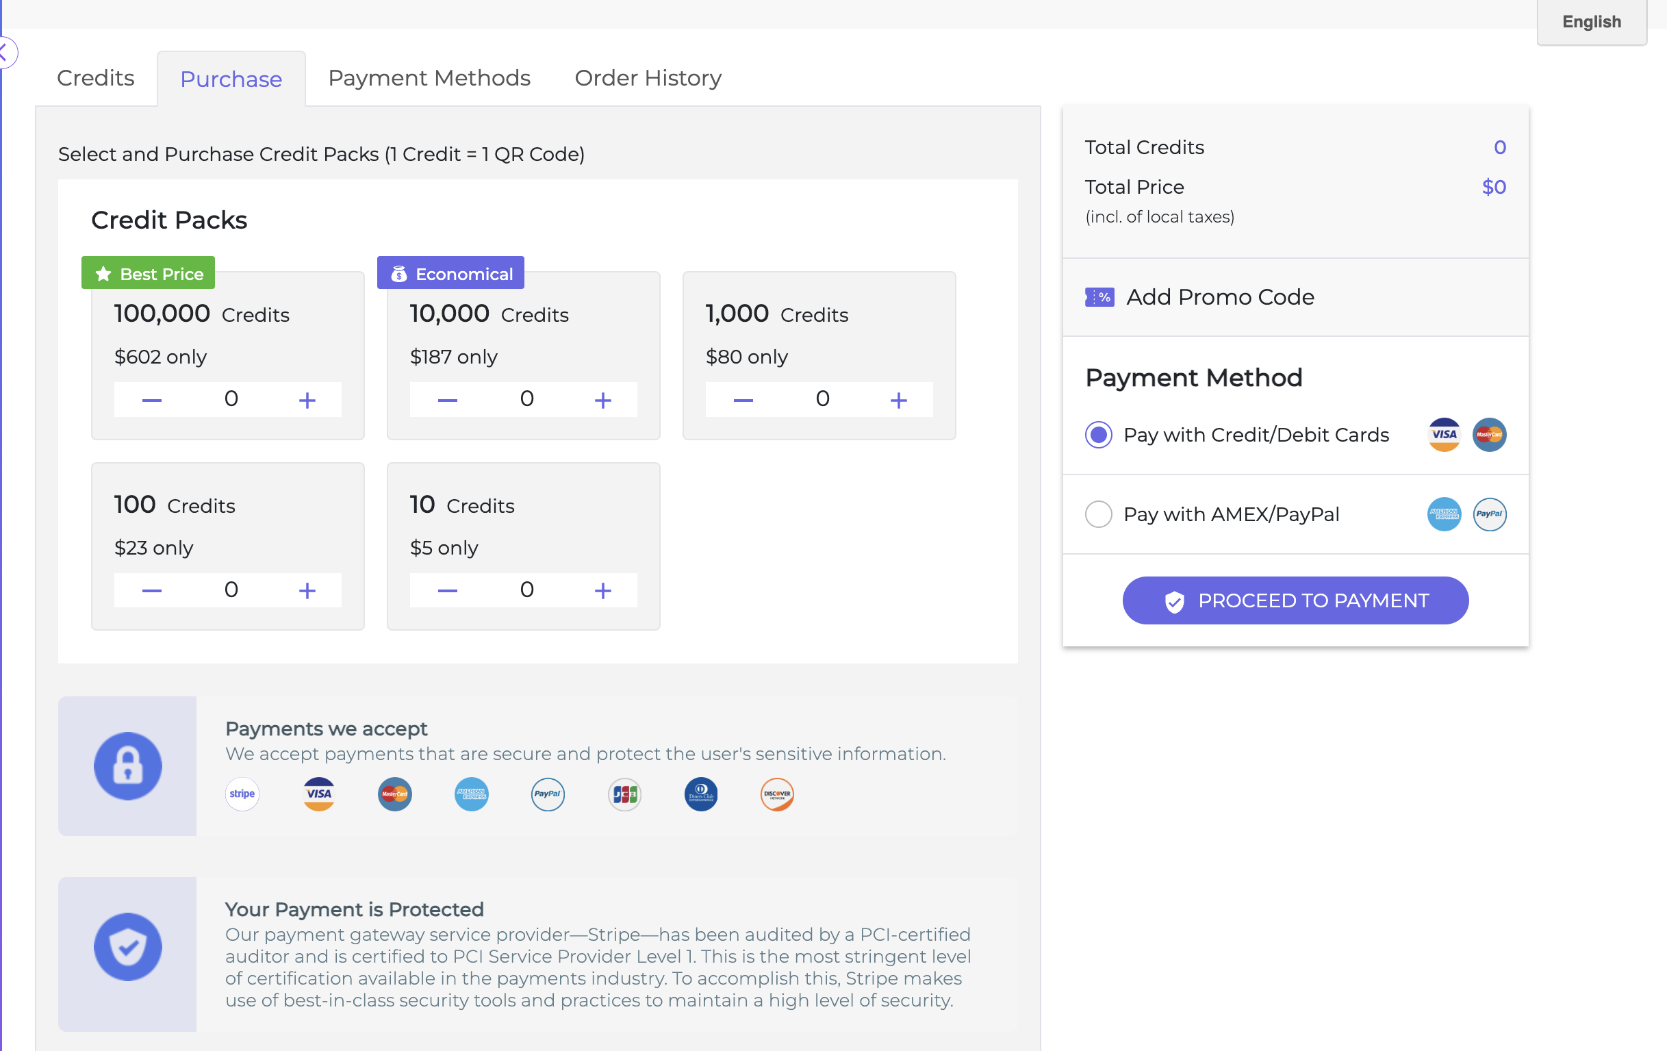Click the Stripe logo under accepted payments

tap(242, 794)
